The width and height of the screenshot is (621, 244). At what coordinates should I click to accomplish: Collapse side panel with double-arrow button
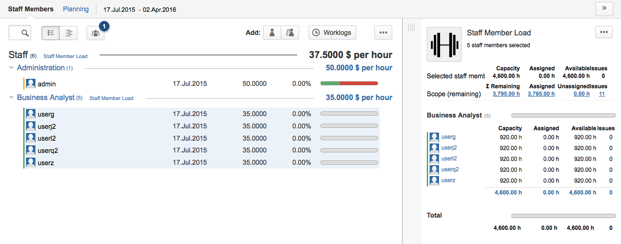click(x=604, y=8)
